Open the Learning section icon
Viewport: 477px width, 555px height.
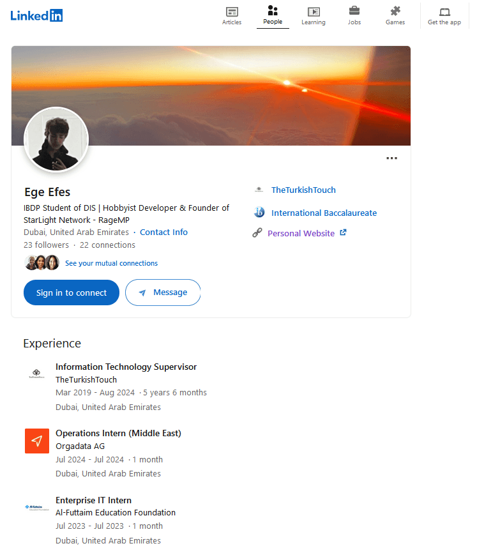coord(314,11)
